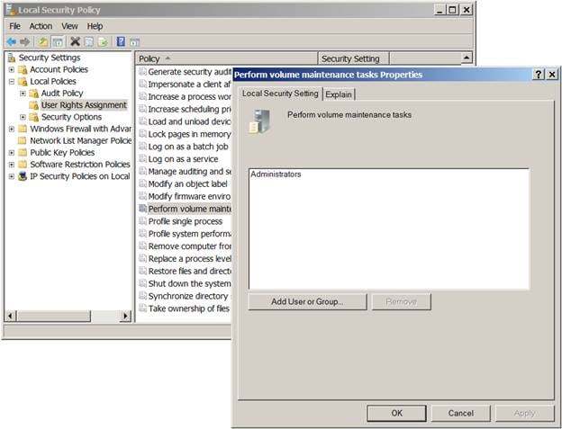
Task: Open the Help menu
Action: [95, 26]
